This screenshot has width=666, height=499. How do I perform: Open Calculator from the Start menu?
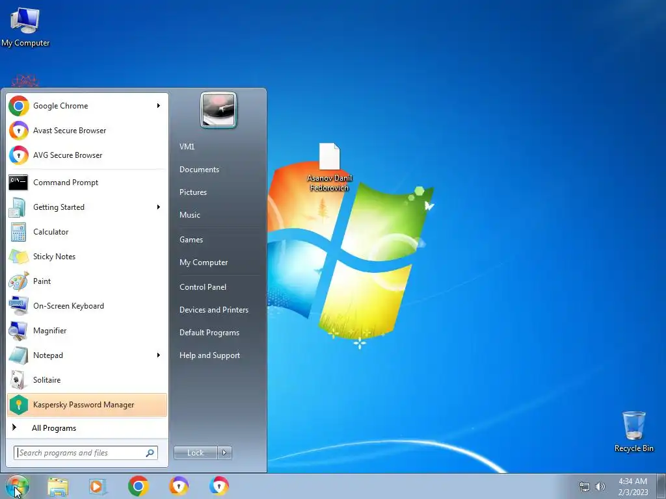pyautogui.click(x=87, y=232)
